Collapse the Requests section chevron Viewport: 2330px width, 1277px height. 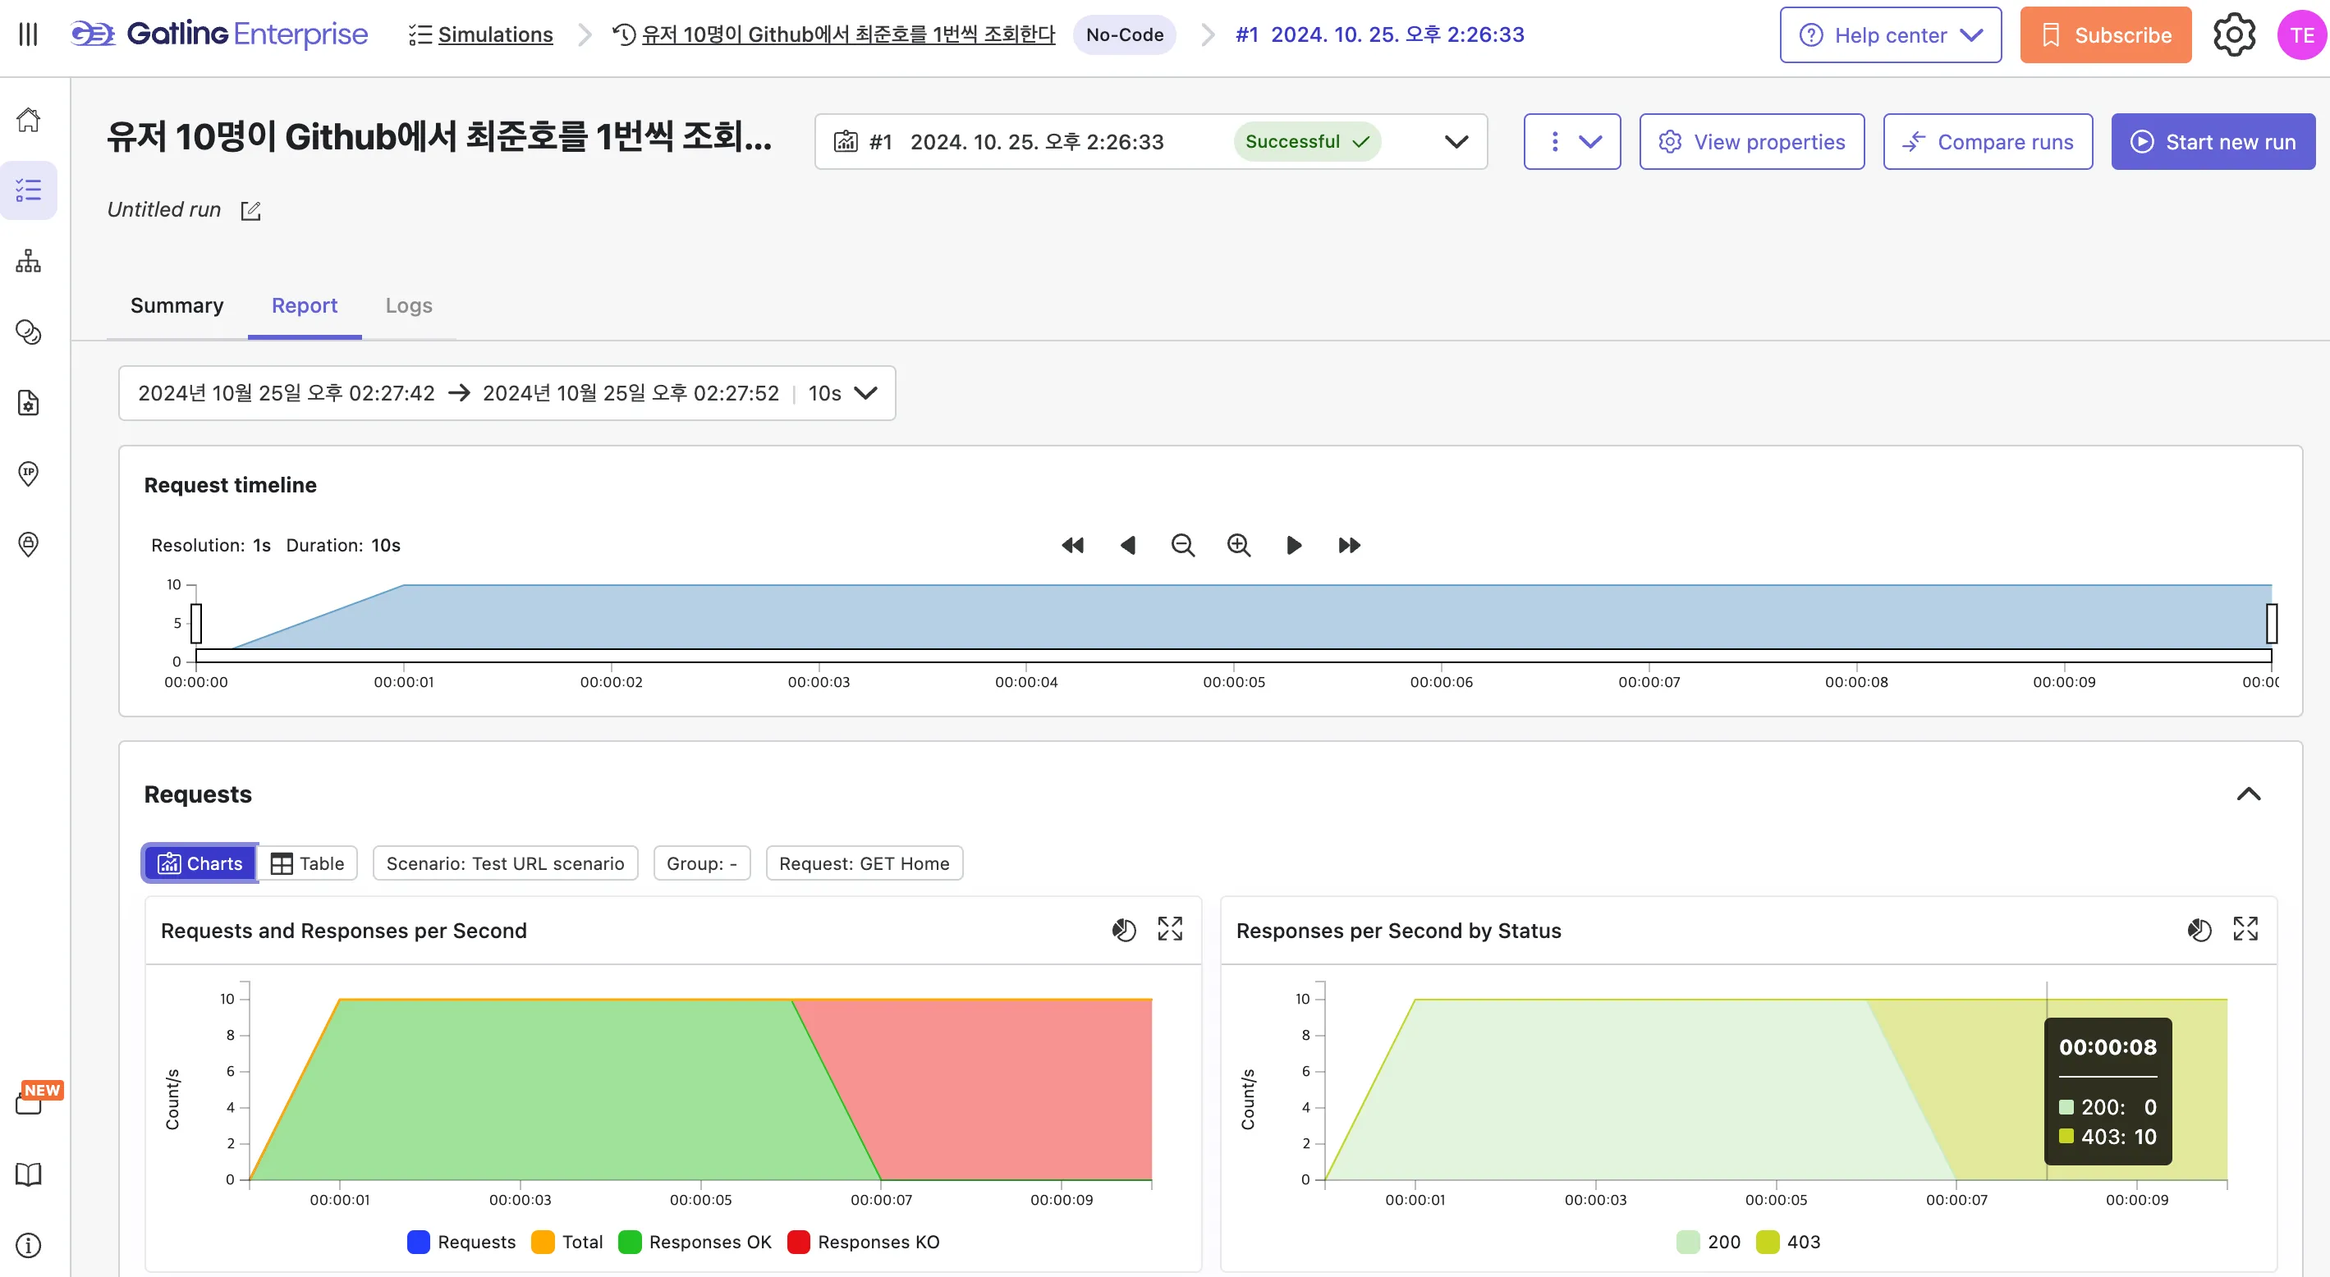[2248, 794]
